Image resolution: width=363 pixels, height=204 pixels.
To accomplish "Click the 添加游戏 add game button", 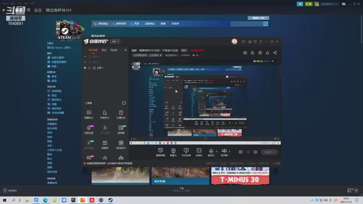I will pyautogui.click(x=10, y=190).
